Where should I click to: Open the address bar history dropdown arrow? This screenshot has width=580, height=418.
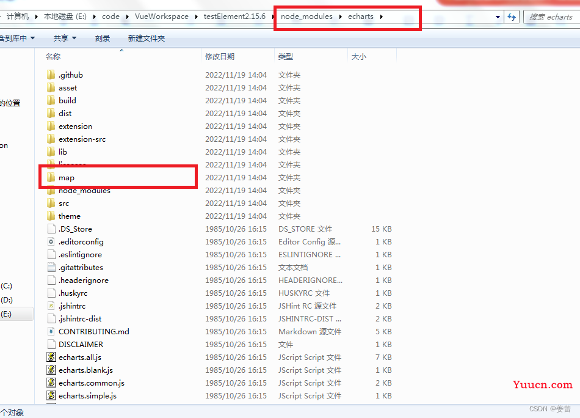498,16
